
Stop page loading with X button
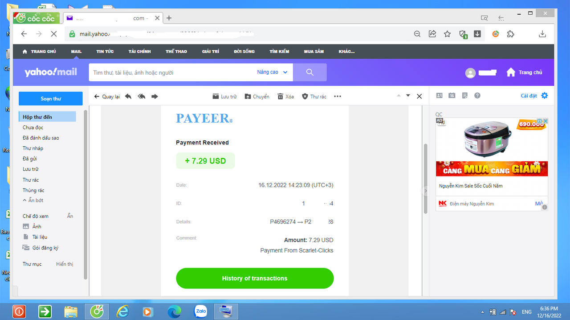point(53,34)
